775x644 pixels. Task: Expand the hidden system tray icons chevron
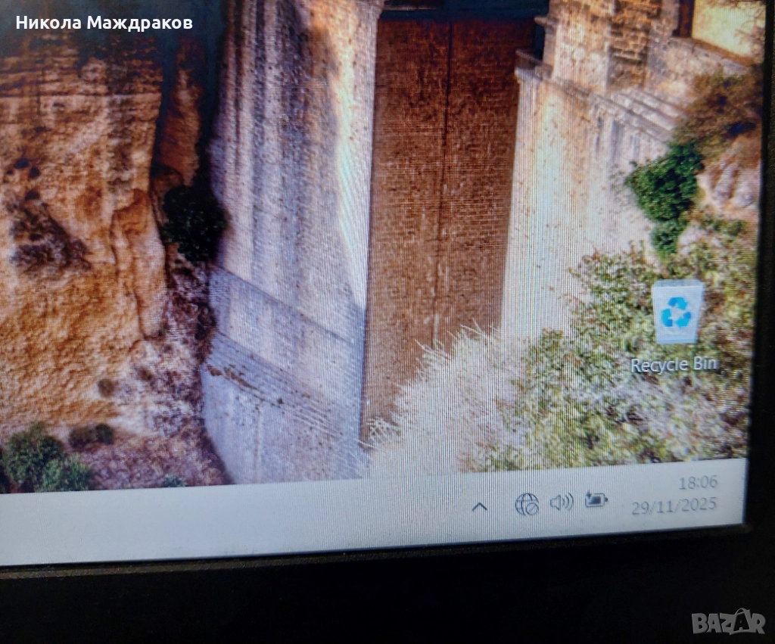(x=479, y=507)
